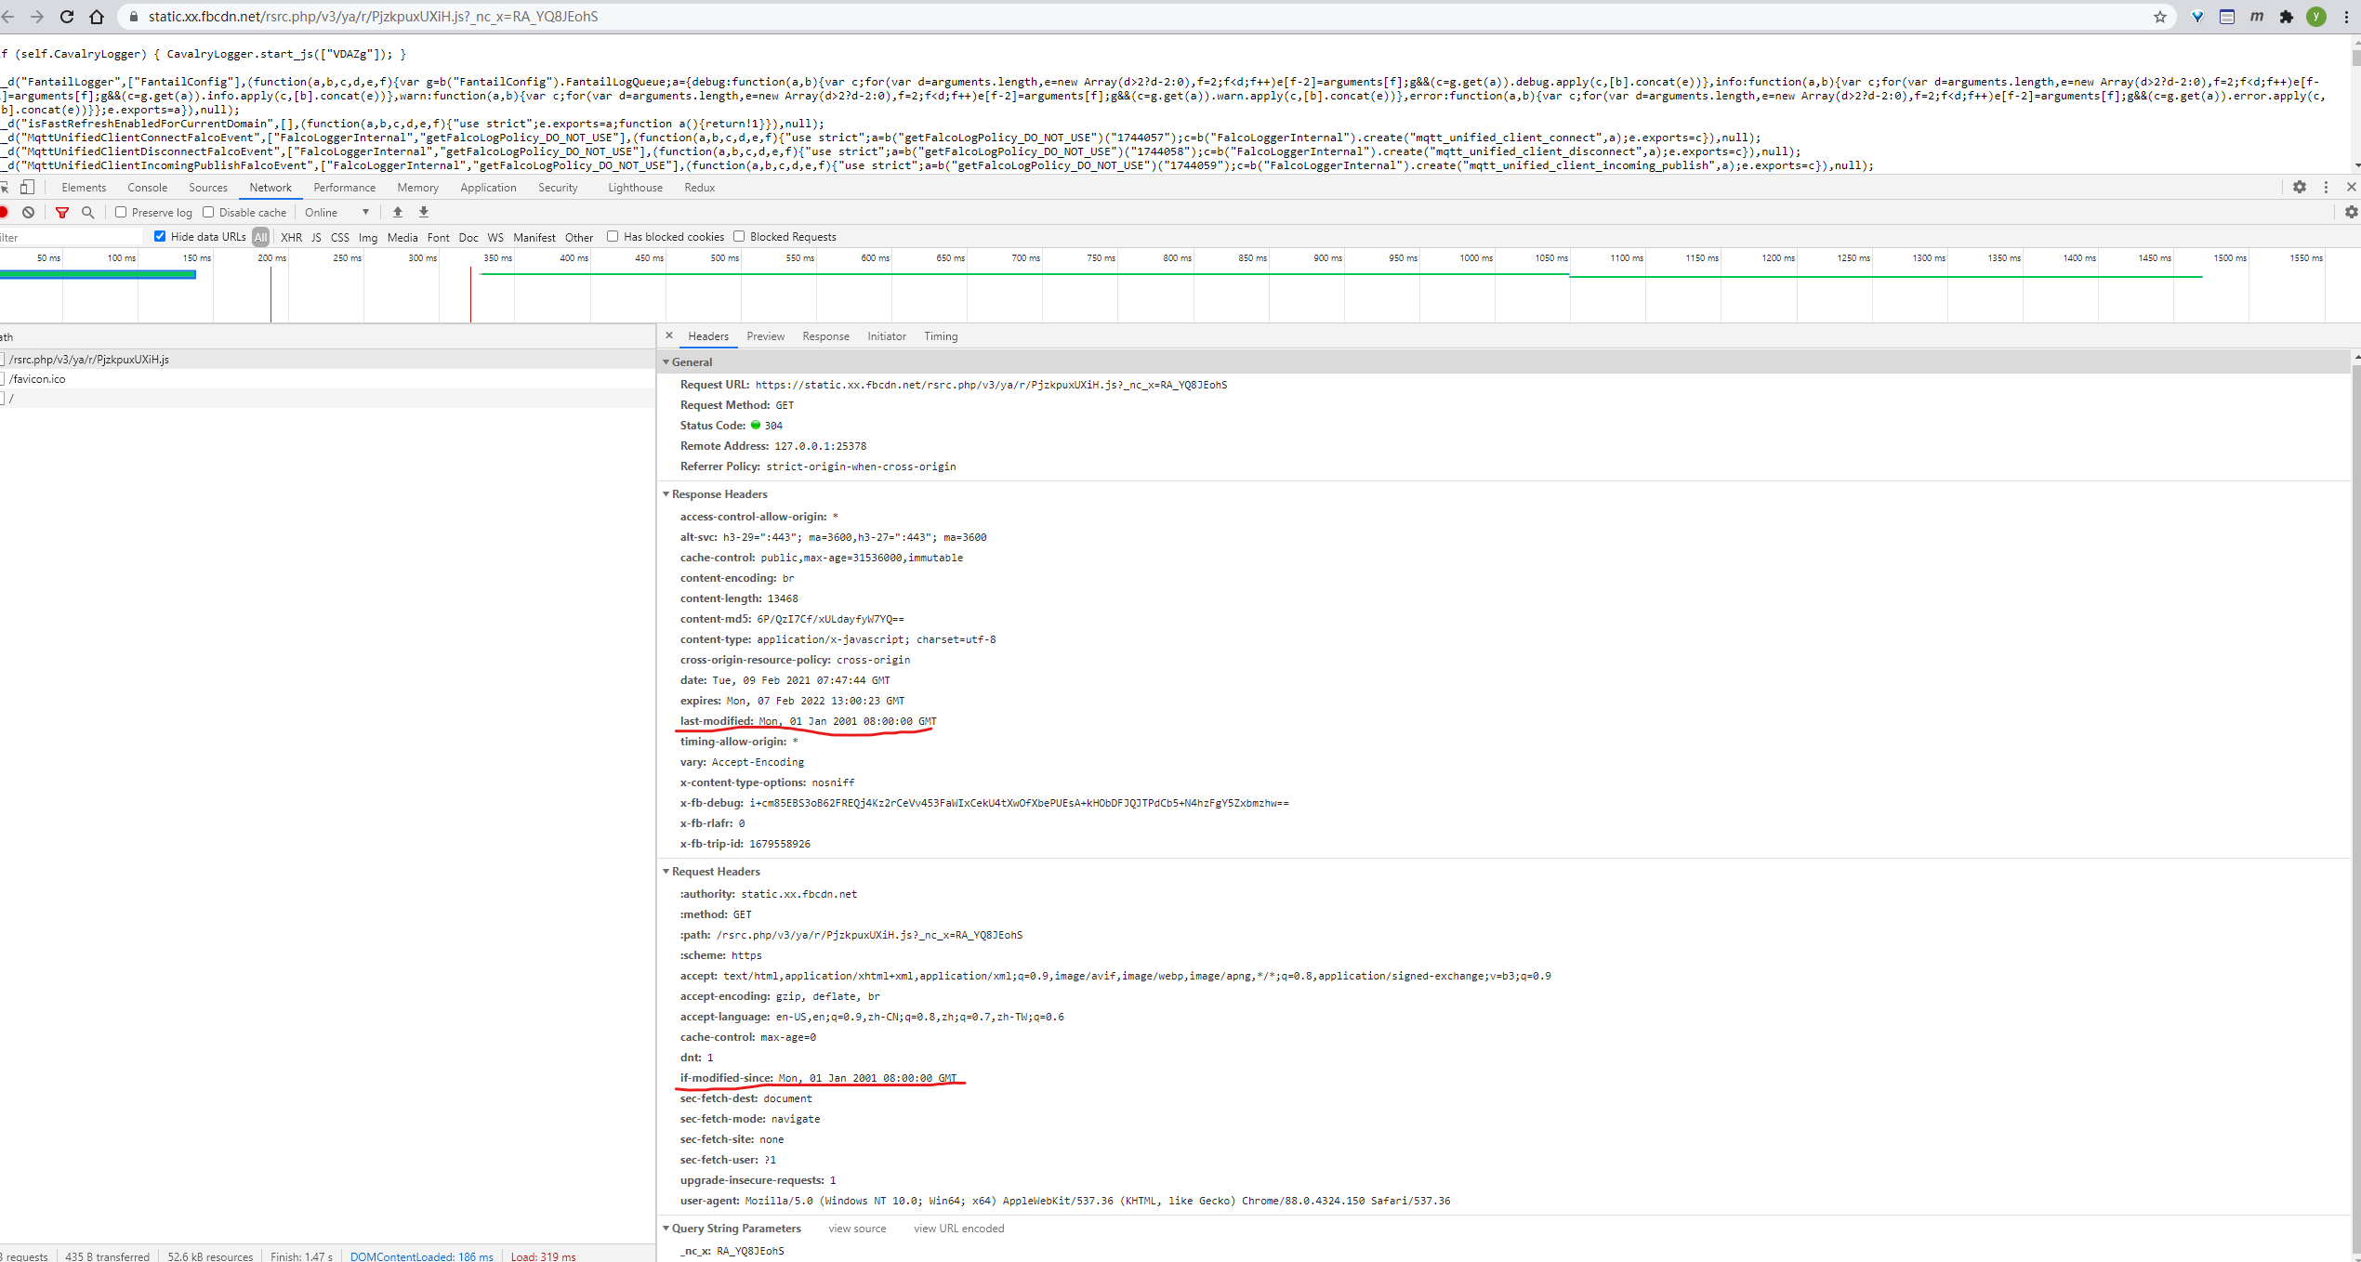
Task: Open DevTools settings gear icon
Action: pos(2299,188)
